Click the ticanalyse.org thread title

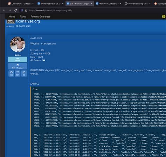(x=28, y=21)
